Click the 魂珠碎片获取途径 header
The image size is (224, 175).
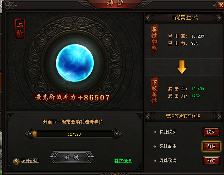coord(183,116)
